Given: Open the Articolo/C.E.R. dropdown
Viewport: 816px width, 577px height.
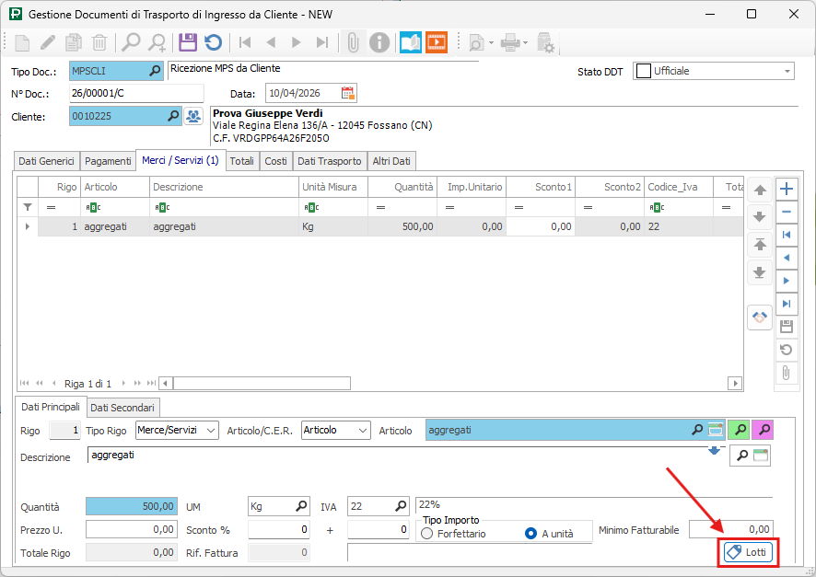Looking at the screenshot, I should (x=362, y=430).
